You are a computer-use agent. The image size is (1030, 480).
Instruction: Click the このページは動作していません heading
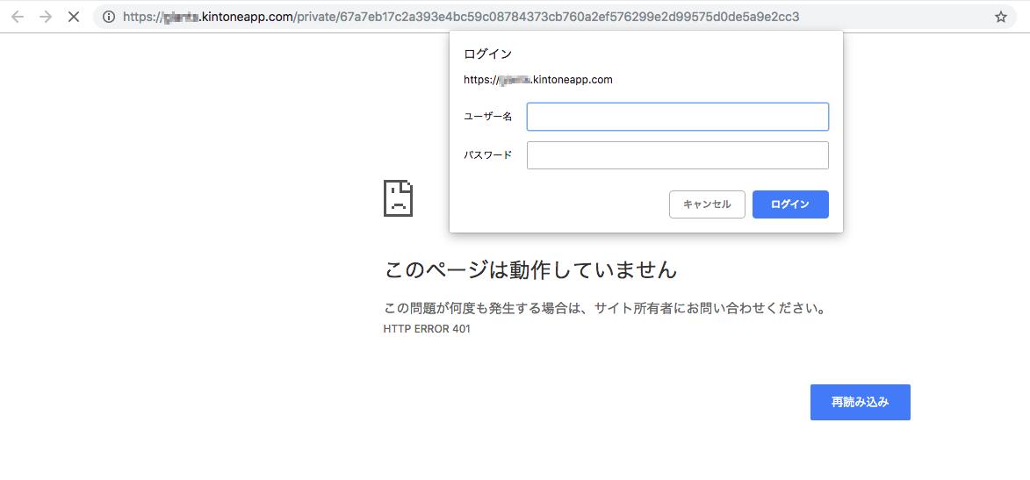(x=530, y=269)
